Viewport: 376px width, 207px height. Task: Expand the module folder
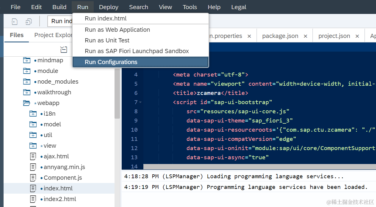48,71
